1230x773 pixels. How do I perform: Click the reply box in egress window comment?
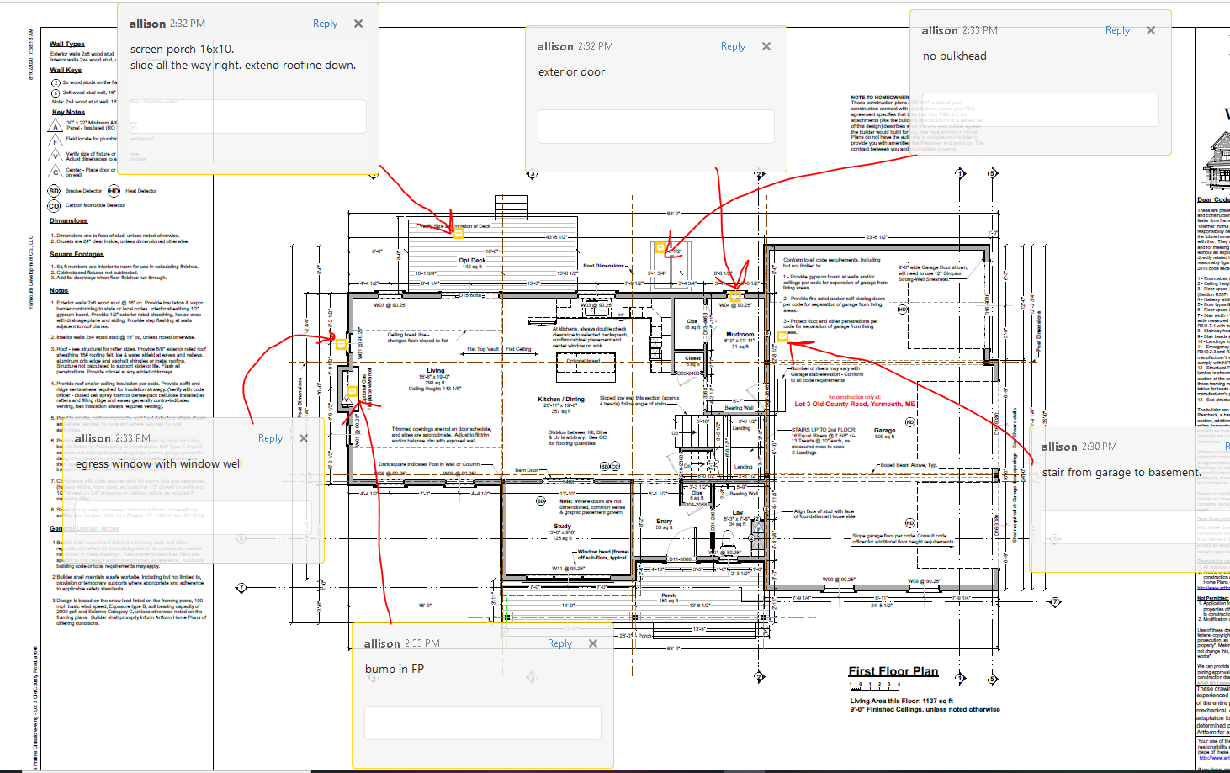coord(193,518)
